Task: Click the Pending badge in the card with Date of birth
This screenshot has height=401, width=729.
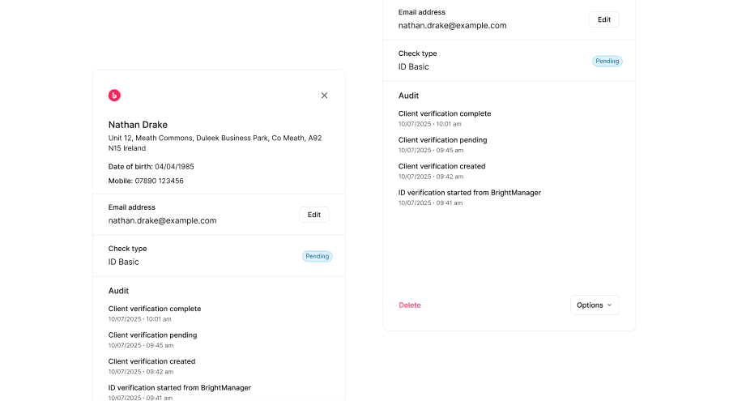Action: pos(318,256)
